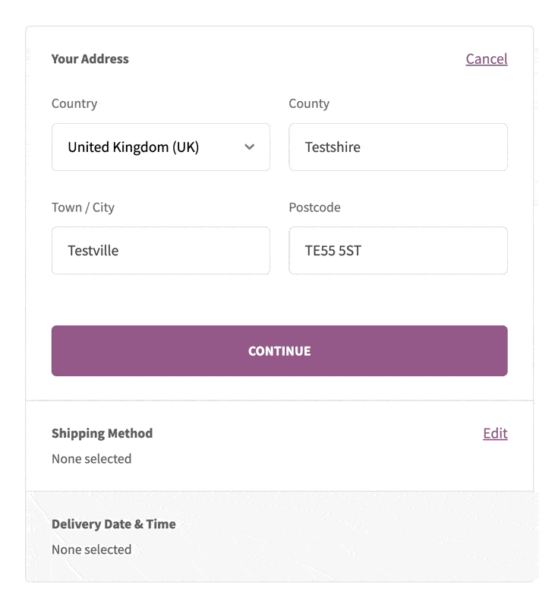Viewport: 558px width, 608px height.
Task: Click the Shipping Method section heading
Action: (102, 433)
